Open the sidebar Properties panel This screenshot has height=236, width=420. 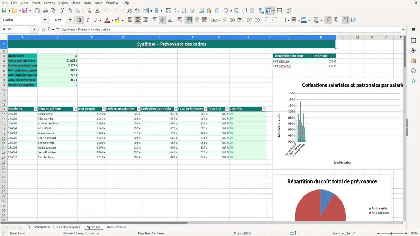pyautogui.click(x=413, y=41)
